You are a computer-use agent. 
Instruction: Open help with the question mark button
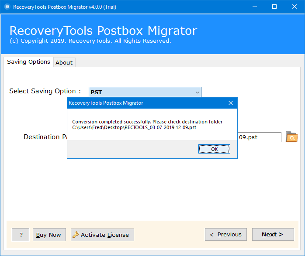point(21,235)
